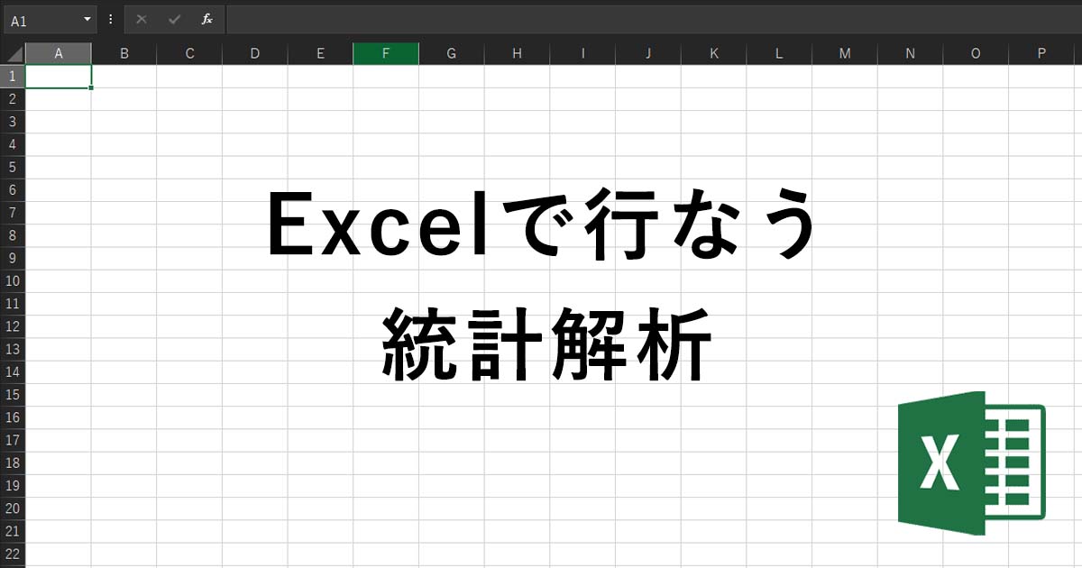The image size is (1082, 568).
Task: Select column E header
Action: 320,53
